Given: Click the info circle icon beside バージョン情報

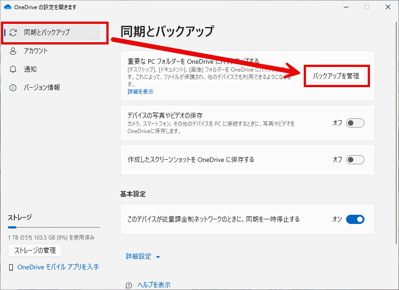Looking at the screenshot, I should pyautogui.click(x=13, y=88).
